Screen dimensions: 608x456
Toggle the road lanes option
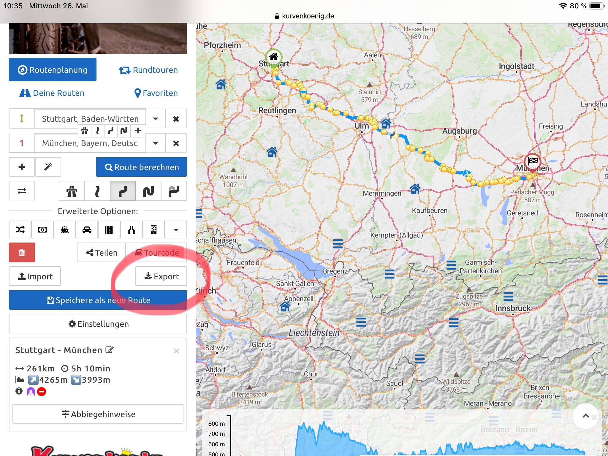[109, 230]
